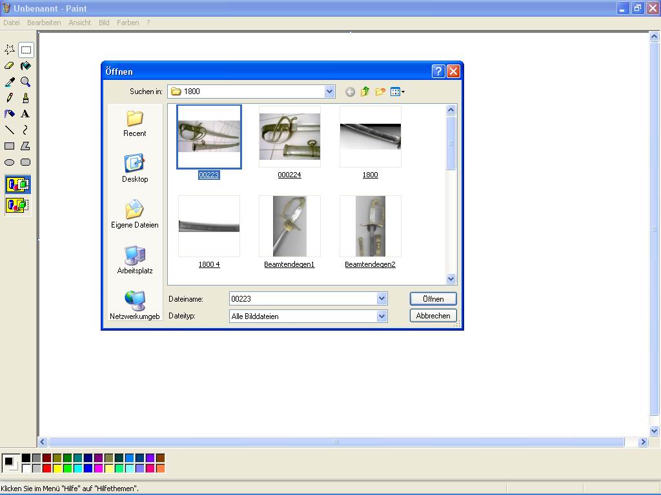661x495 pixels.
Task: Enable the opaque selection option
Action: pyautogui.click(x=17, y=185)
